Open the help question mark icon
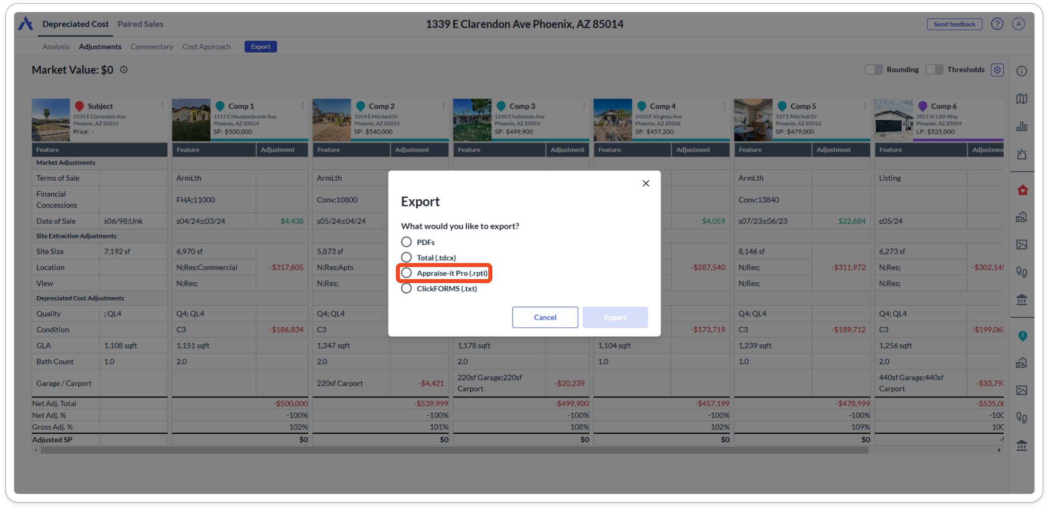This screenshot has width=1049, height=510. (x=997, y=24)
